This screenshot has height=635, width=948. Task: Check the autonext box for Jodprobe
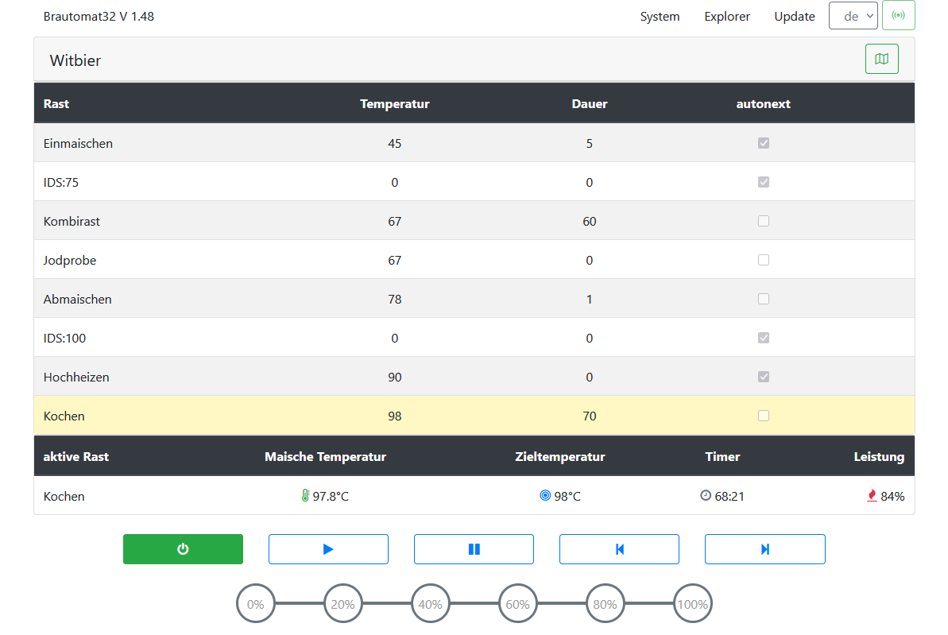(764, 260)
